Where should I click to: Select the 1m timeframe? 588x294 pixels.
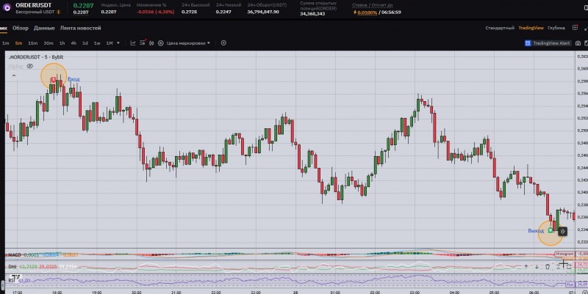pos(6,43)
